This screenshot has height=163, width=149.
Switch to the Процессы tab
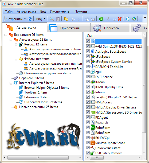110,28
